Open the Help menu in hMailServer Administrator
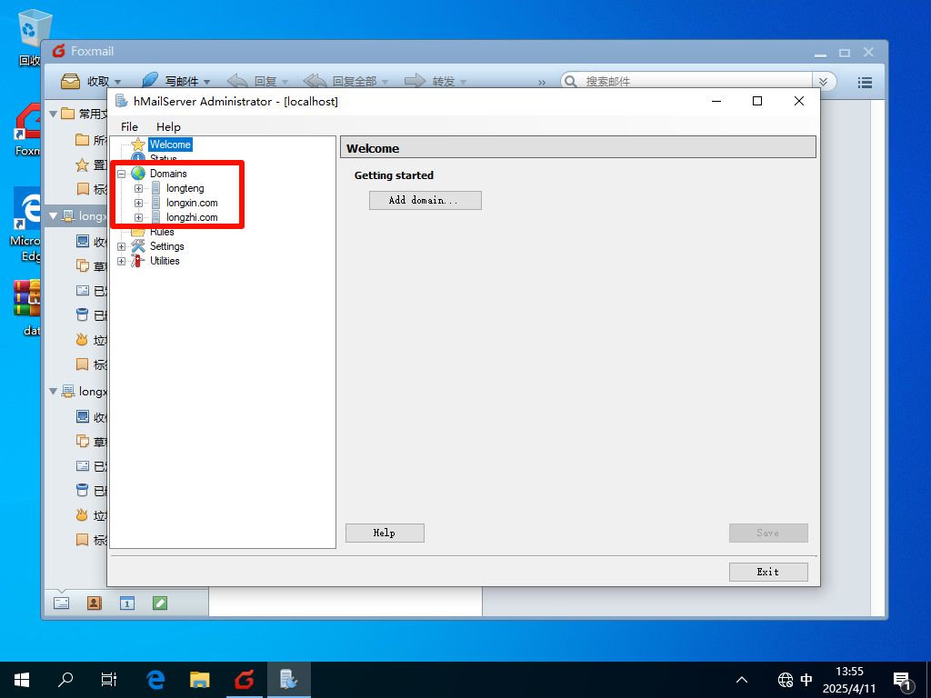 point(168,126)
